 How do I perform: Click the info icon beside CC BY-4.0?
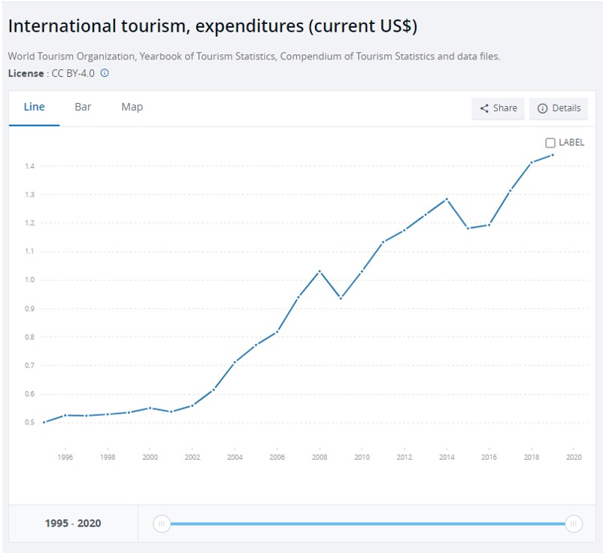click(x=105, y=73)
